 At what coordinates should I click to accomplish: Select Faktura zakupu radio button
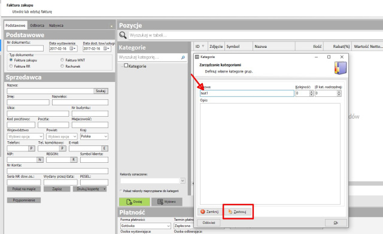tap(11, 60)
